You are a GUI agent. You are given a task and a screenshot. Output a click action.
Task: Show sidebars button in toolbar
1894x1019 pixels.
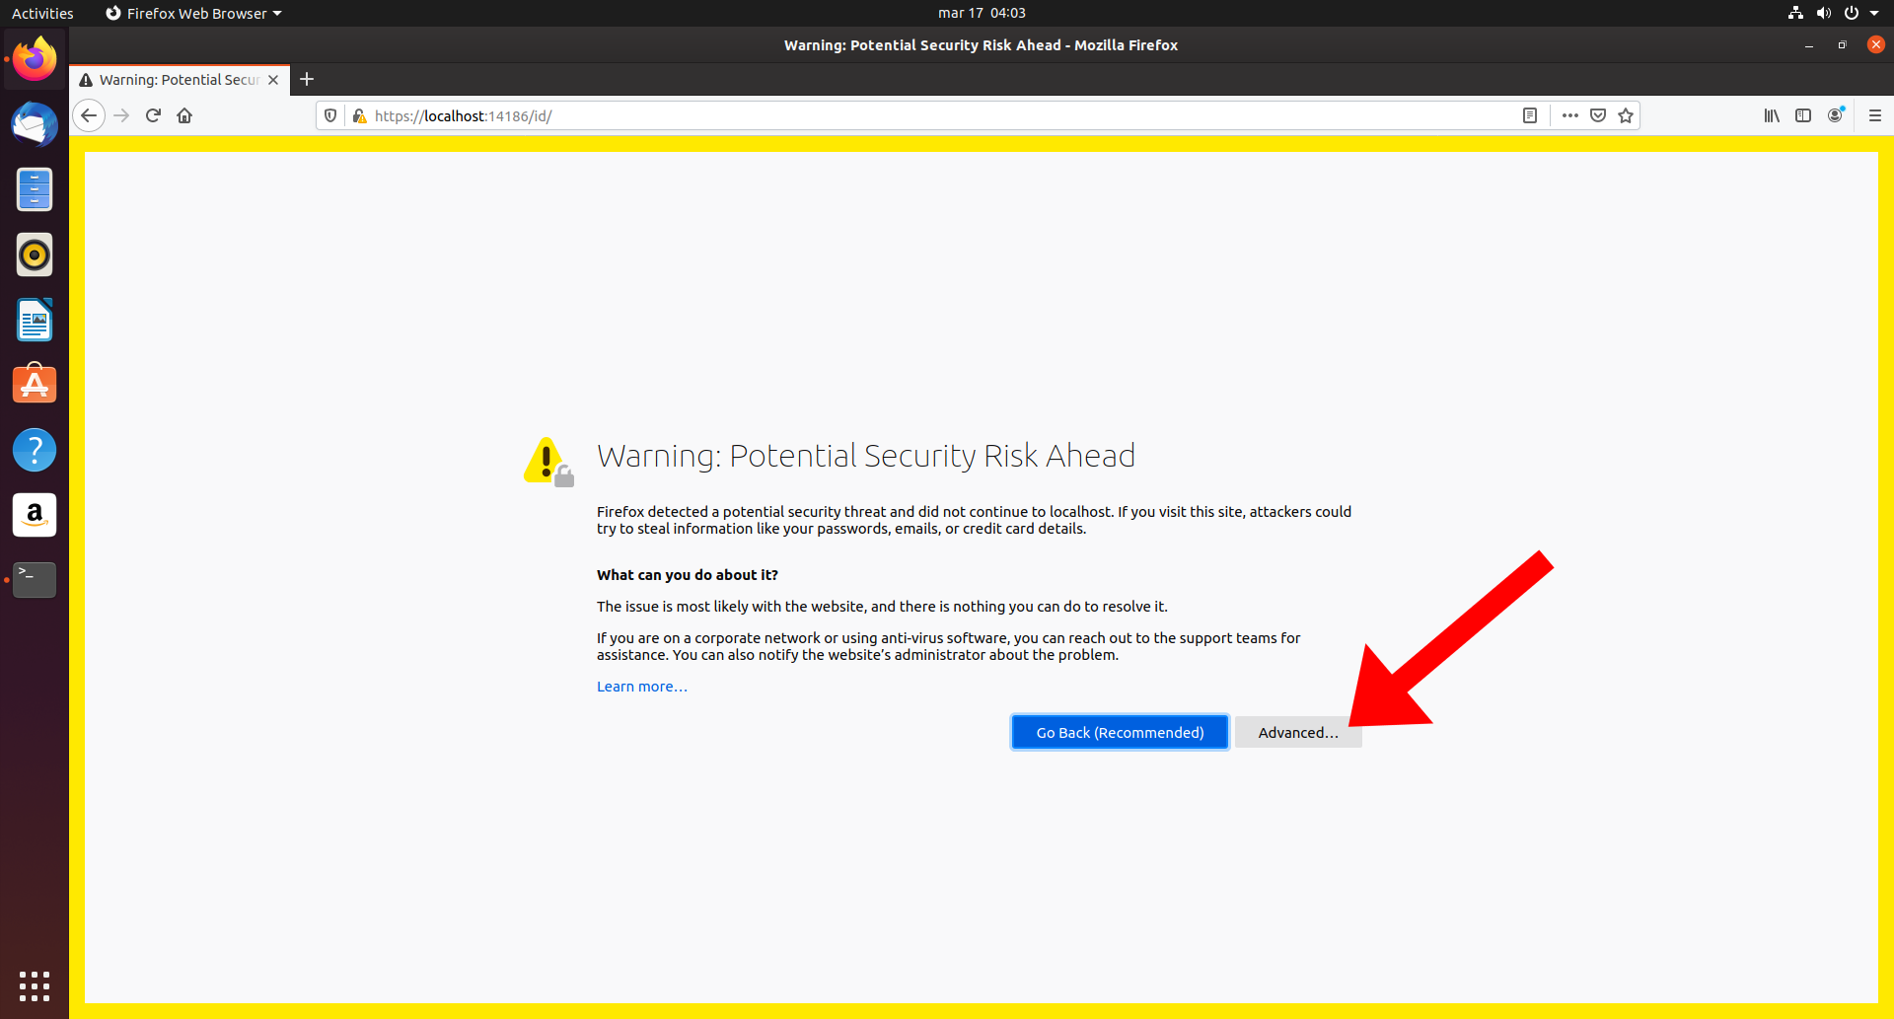point(1803,115)
